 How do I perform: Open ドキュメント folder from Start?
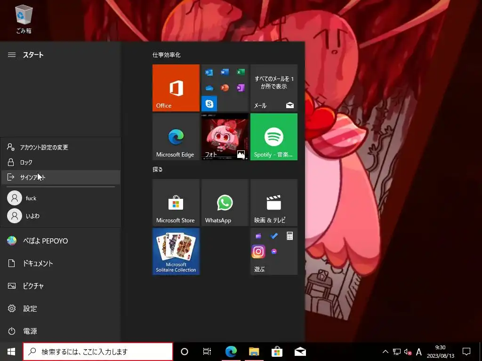point(60,263)
